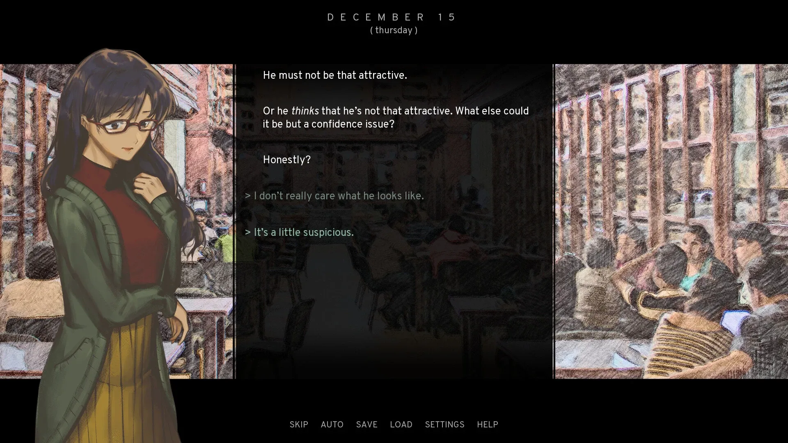Click the arrow before "I don't really care"

point(247,196)
